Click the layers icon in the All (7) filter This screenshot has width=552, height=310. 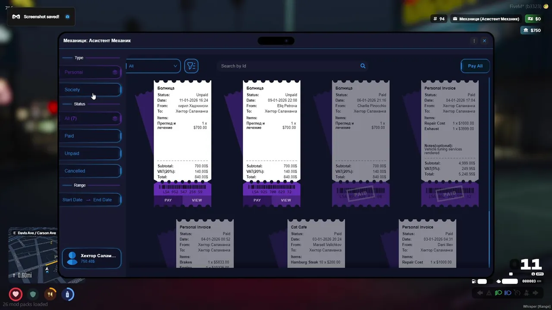pyautogui.click(x=115, y=118)
